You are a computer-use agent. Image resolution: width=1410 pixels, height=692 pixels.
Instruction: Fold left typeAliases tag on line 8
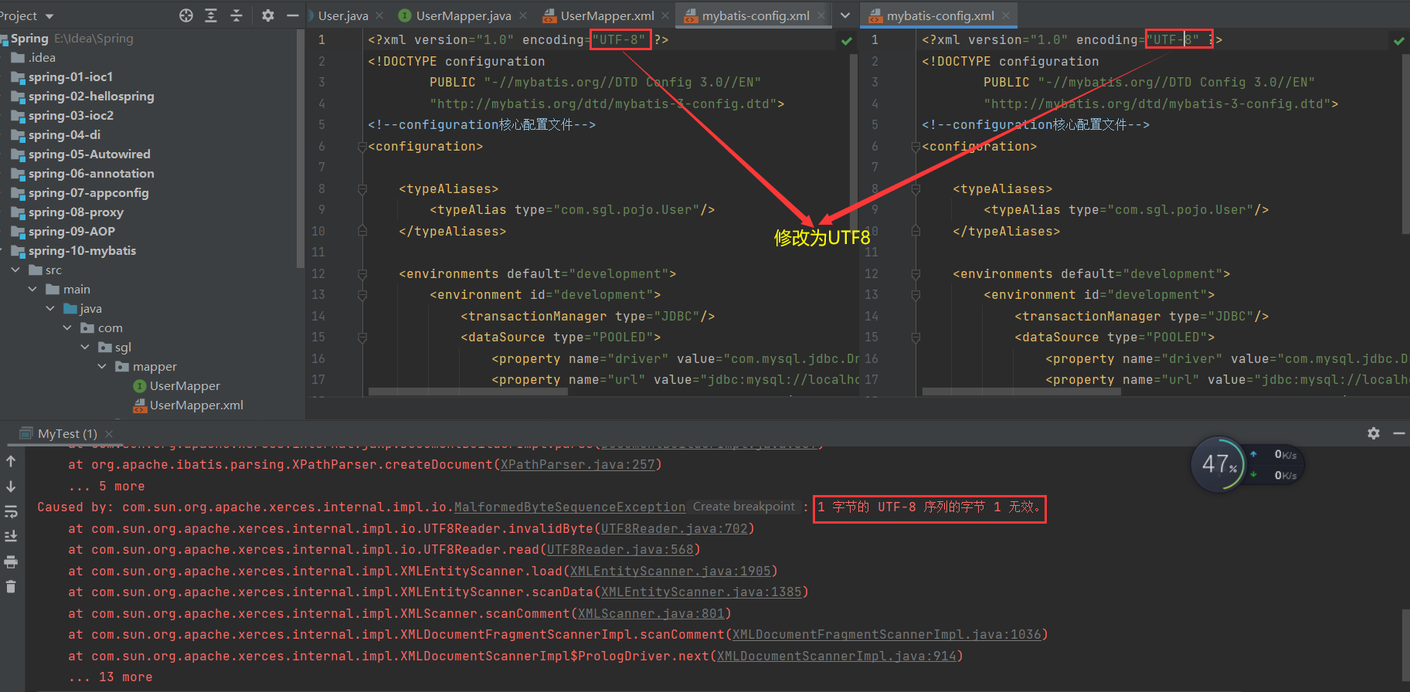[362, 189]
